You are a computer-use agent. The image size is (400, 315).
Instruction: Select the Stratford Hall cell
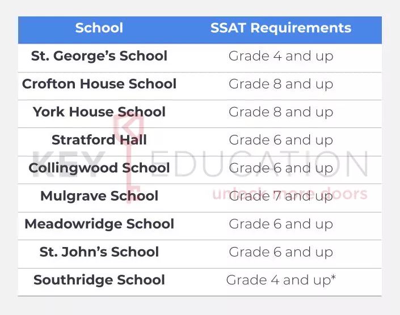point(99,140)
